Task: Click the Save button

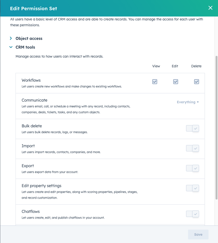Action: tap(198, 234)
